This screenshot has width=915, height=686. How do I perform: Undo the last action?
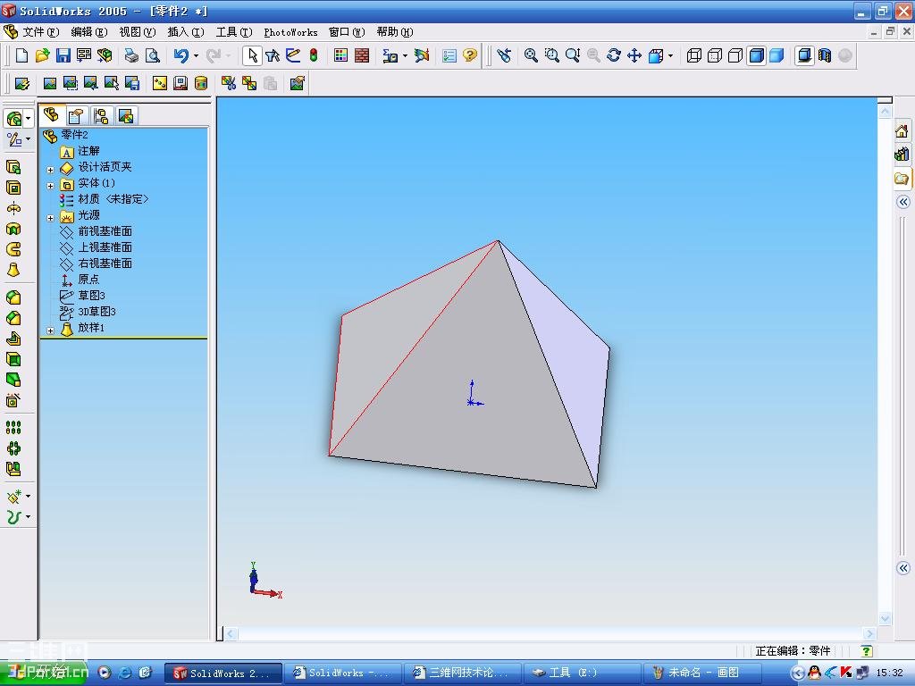180,55
